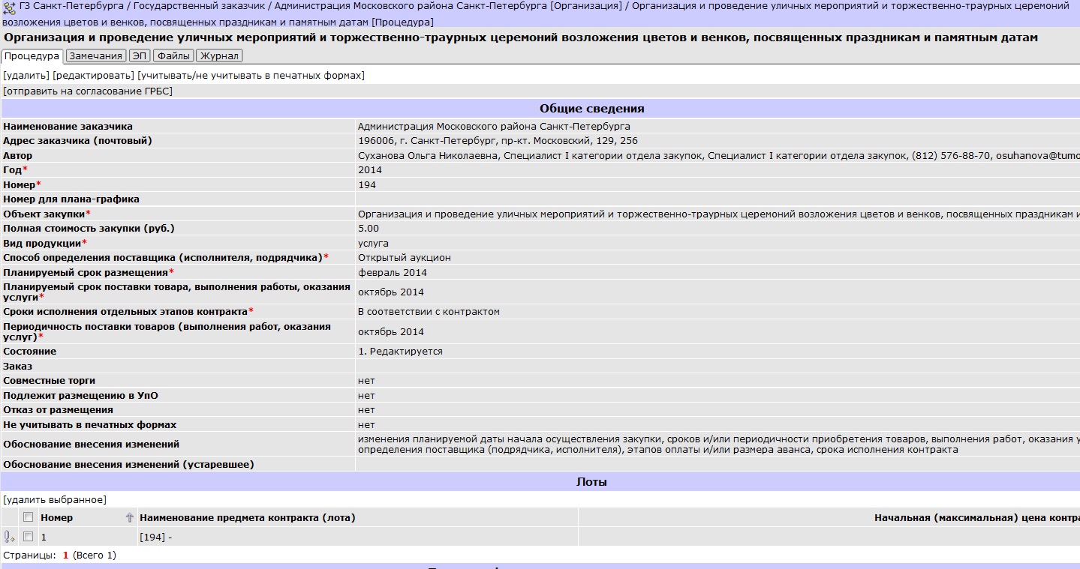This screenshot has width=1080, height=569.
Task: Click the Начальная (максимальная) цена column header
Action: coord(976,517)
